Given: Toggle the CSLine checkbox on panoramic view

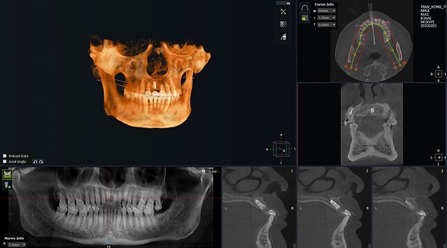Looking at the screenshot, I should click(x=204, y=171).
